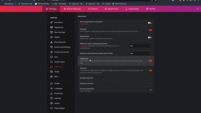Click the Help tips label

click(x=57, y=98)
